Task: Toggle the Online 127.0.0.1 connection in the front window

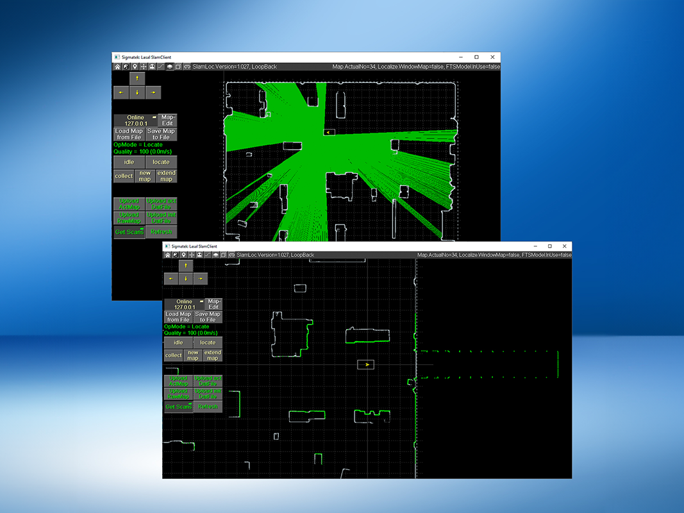Action: point(185,304)
